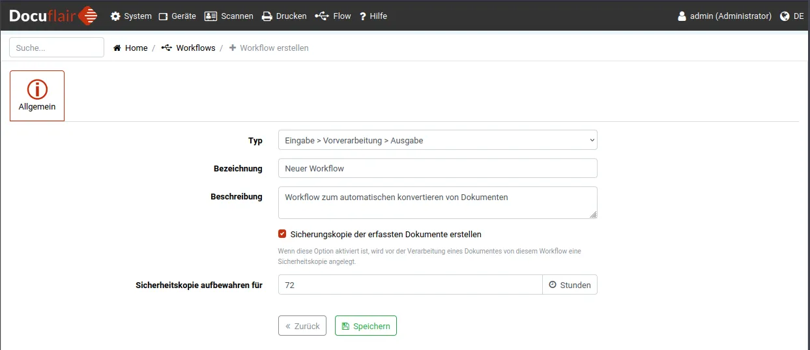Click the admin user icon
The width and height of the screenshot is (810, 350).
(x=682, y=16)
